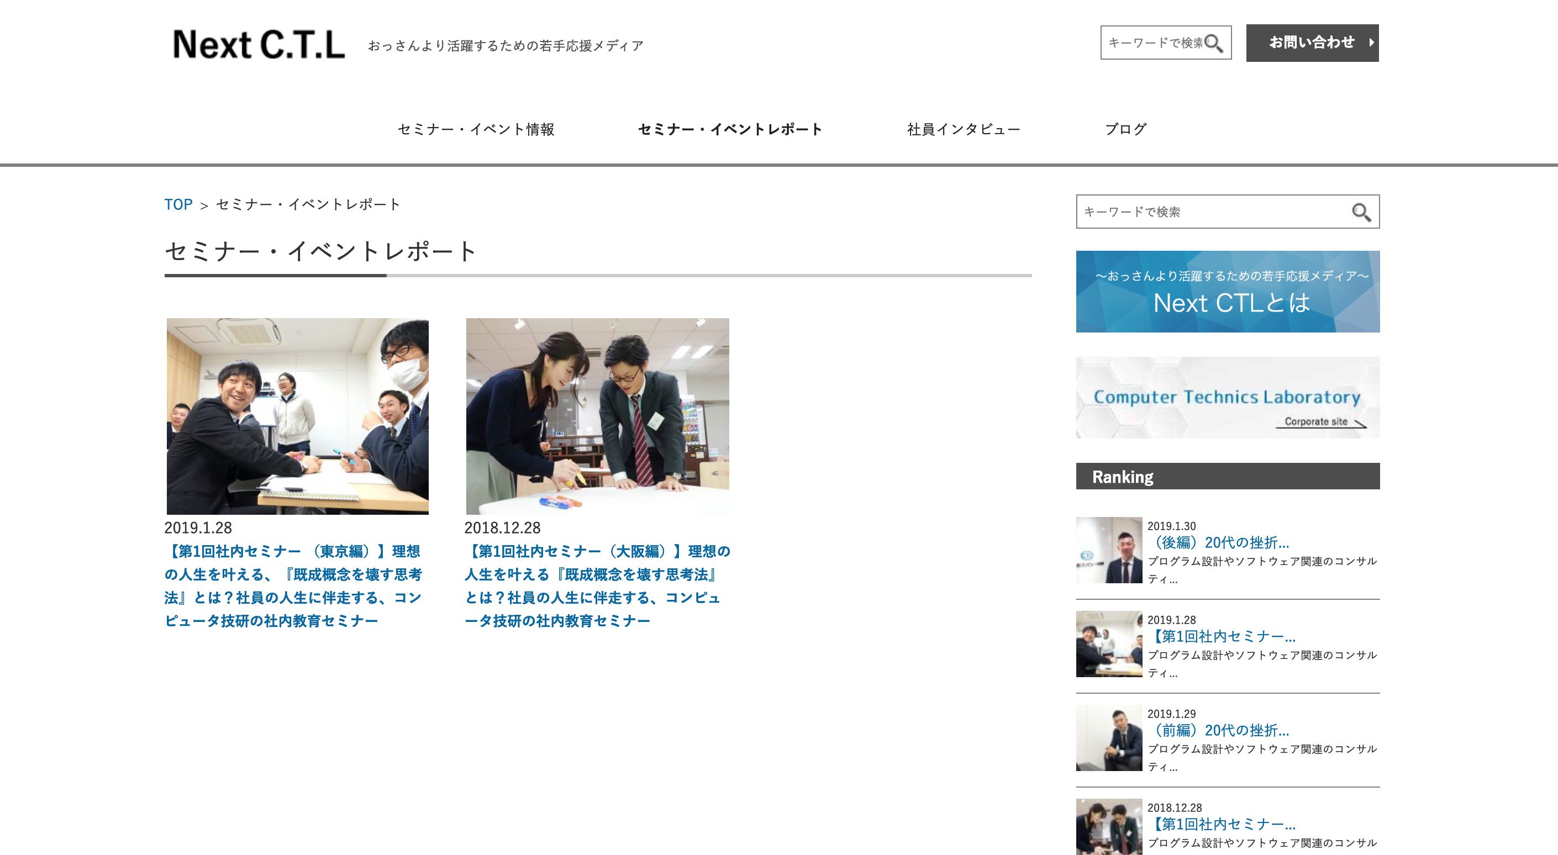Click the arrow on the お問い合わせ button
The height and width of the screenshot is (855, 1558).
[1371, 43]
